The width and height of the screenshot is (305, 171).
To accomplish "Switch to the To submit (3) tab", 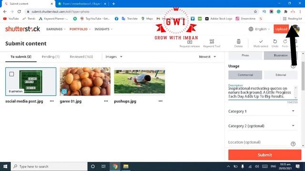I will pyautogui.click(x=21, y=57).
